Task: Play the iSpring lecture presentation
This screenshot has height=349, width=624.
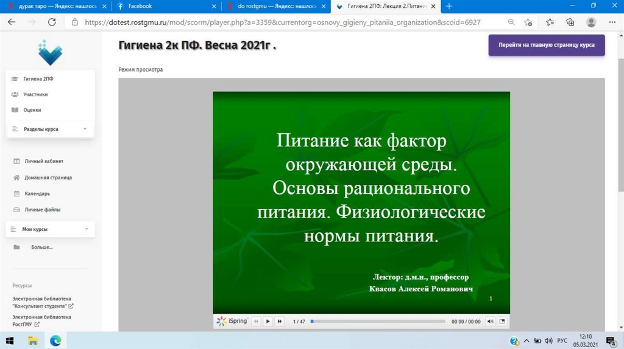Action: [268, 321]
